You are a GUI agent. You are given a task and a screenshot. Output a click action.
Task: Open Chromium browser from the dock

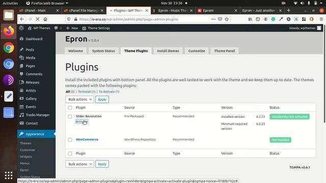(9, 64)
